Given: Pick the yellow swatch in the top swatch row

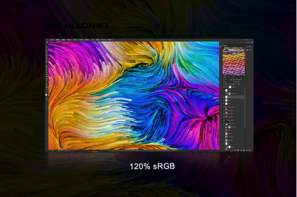Looking at the screenshot, I should 227,48.
